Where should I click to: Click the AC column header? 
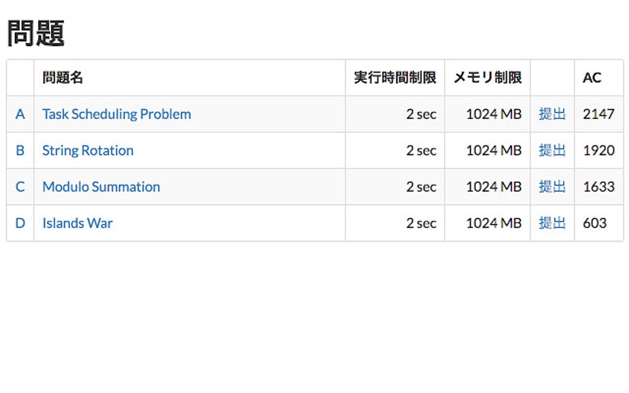[592, 78]
